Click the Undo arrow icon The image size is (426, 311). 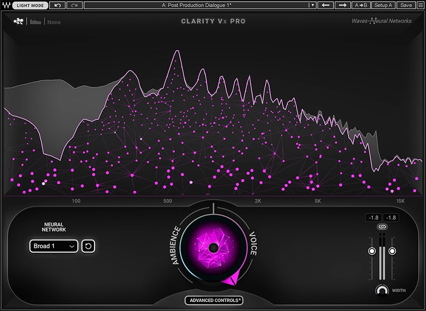58,5
